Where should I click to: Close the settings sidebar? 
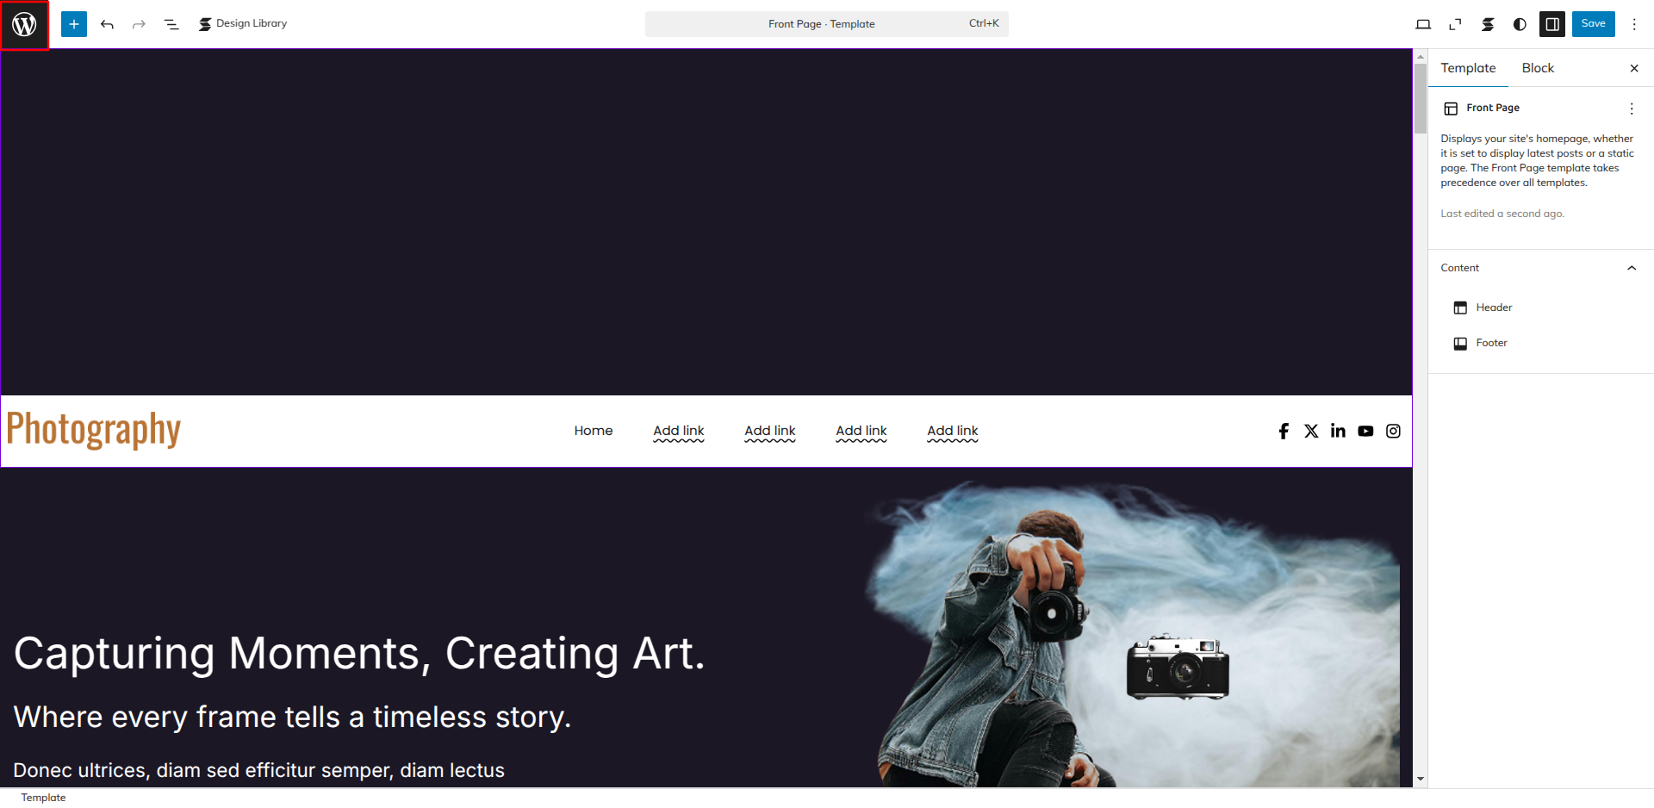coord(1634,68)
